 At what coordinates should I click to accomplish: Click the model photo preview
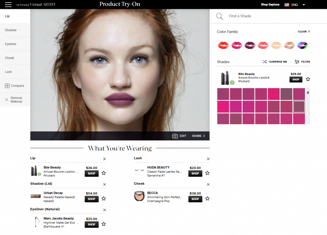[x=120, y=70]
